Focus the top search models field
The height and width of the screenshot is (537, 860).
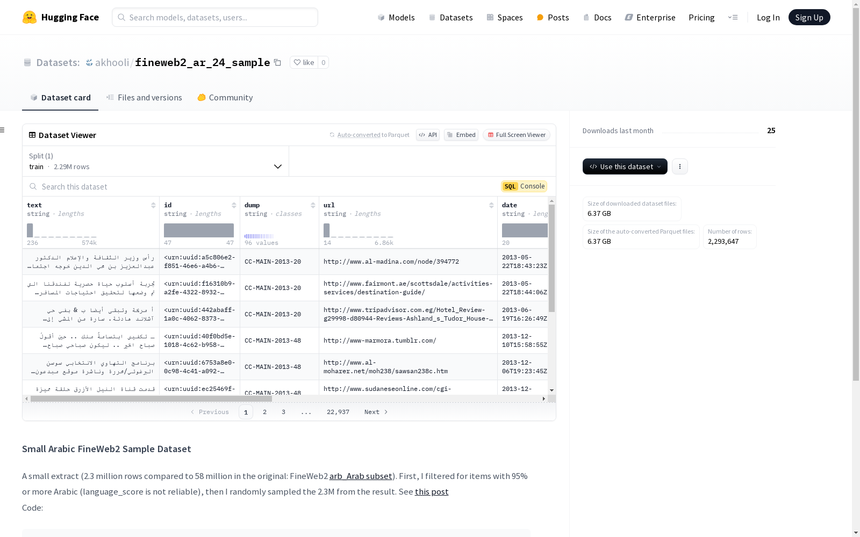[x=215, y=17]
